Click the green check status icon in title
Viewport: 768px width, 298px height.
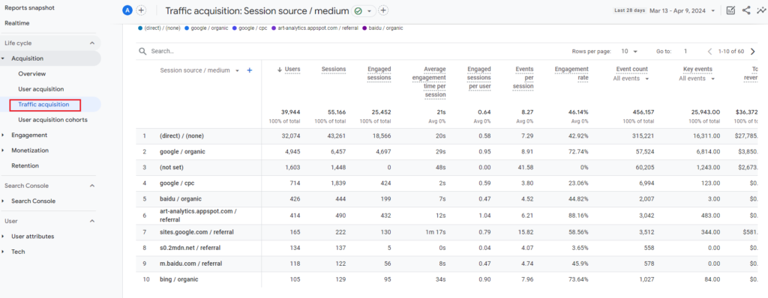358,10
